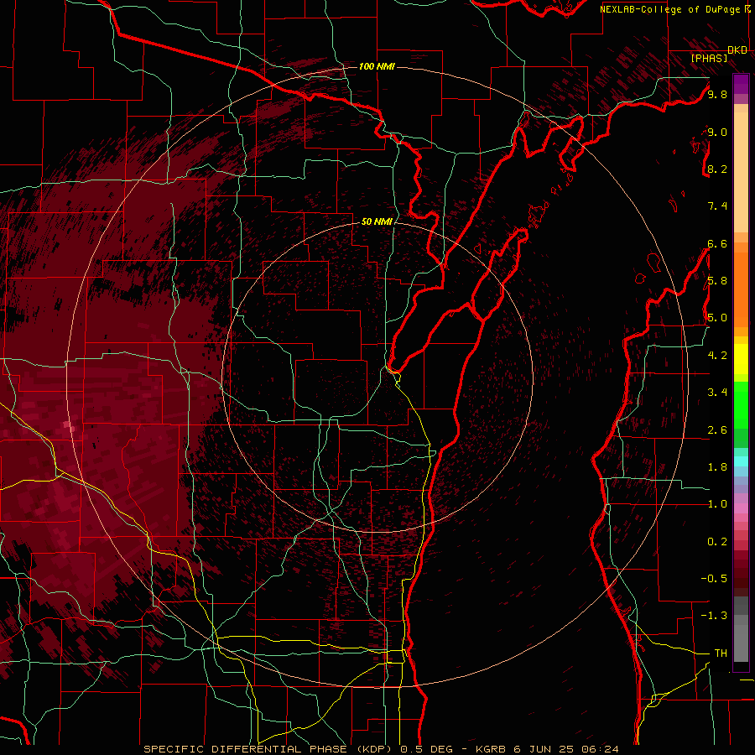The height and width of the screenshot is (755, 755).
Task: Select the 6.6 scale value
Action: (x=717, y=243)
